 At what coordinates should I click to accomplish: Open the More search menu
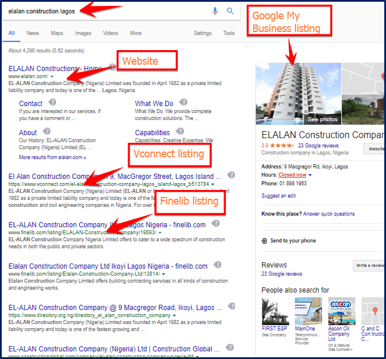click(x=136, y=33)
